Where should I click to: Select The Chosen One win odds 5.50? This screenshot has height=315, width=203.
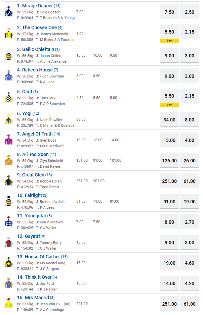(x=169, y=32)
